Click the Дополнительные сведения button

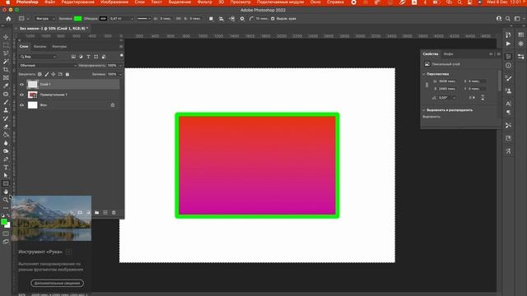[58, 283]
